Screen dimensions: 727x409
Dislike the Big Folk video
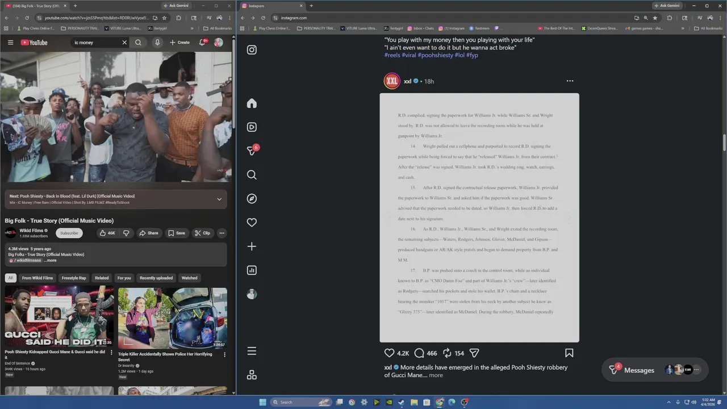coord(126,233)
